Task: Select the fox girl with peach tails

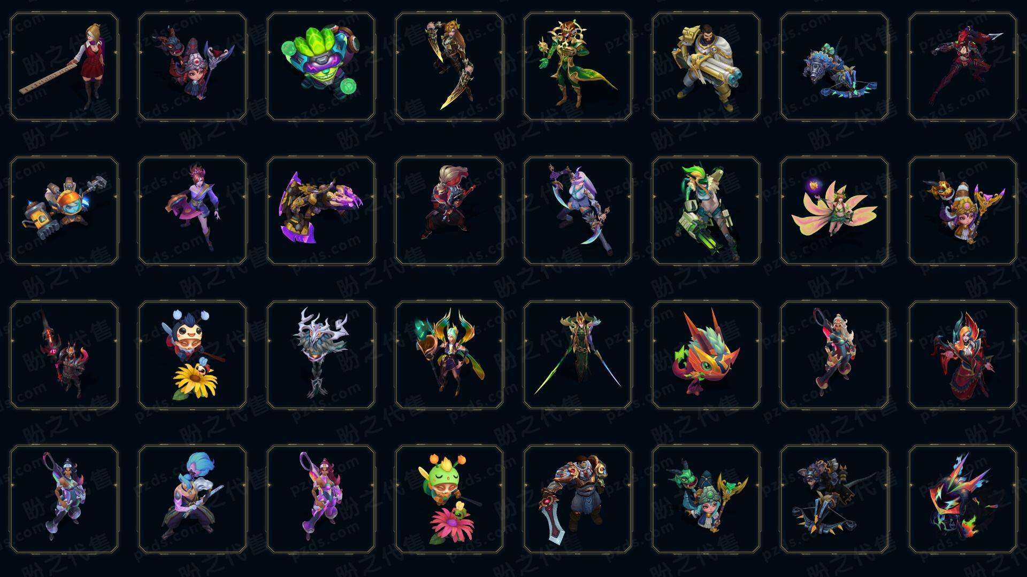Action: click(834, 210)
